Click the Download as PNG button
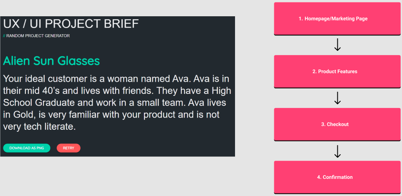The height and width of the screenshot is (196, 402). (x=27, y=148)
